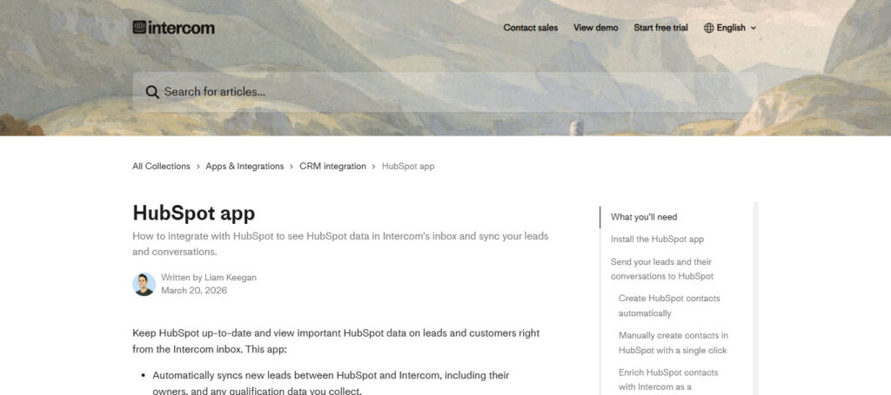891x395 pixels.
Task: Jump to Send your leads and their conversations
Action: (662, 269)
